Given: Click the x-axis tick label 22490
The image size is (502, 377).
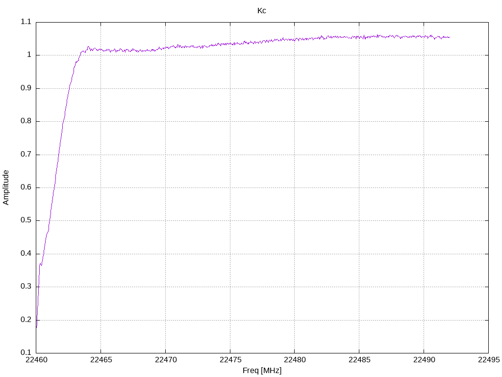Looking at the screenshot, I should (424, 360).
